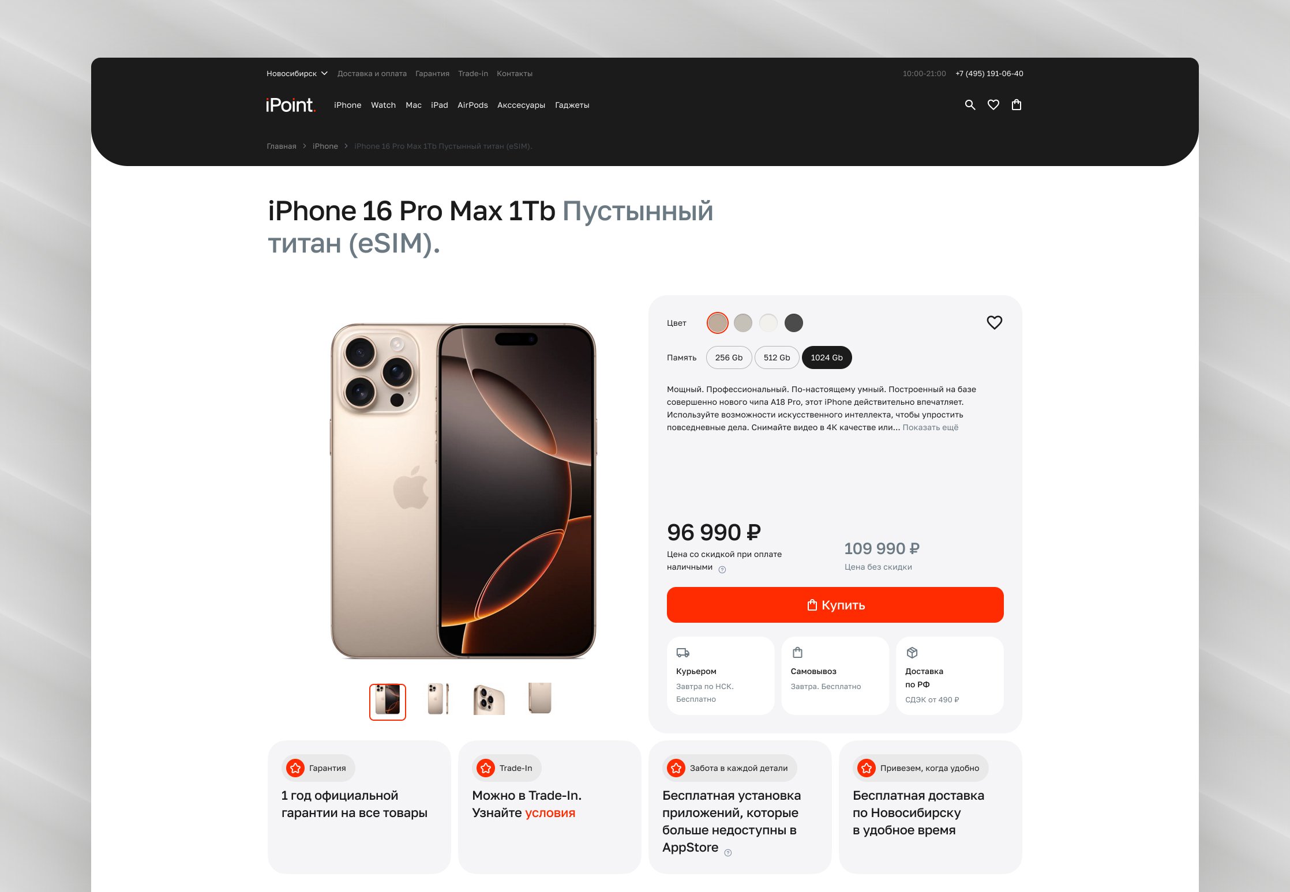
Task: Select the 1024 Gb memory option
Action: pos(827,357)
